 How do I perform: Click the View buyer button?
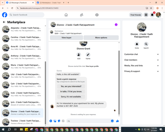coord(66,38)
